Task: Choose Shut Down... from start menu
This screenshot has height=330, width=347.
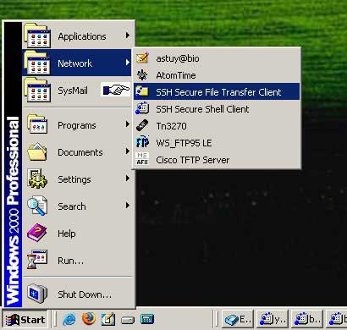Action: pos(77,294)
